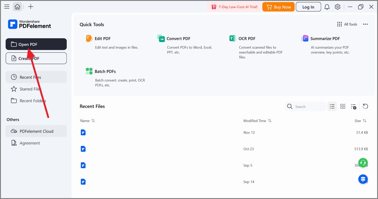Image resolution: width=378 pixels, height=199 pixels.
Task: Click the Log In button
Action: tap(308, 7)
